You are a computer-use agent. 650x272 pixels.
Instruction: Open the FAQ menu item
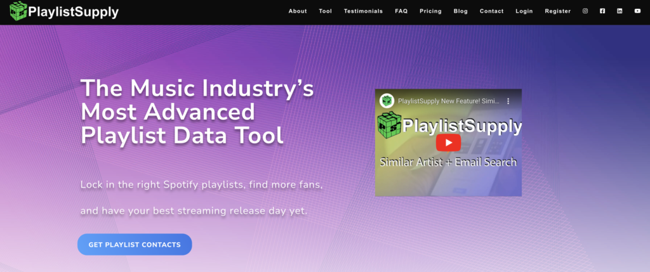pos(401,11)
